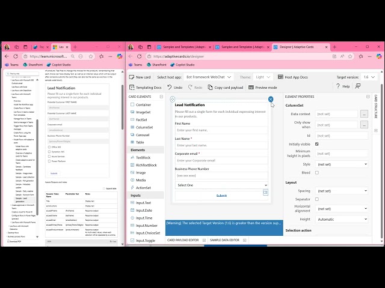The image size is (385, 288).
Task: Check Office 365 in left window form
Action: click(49, 147)
